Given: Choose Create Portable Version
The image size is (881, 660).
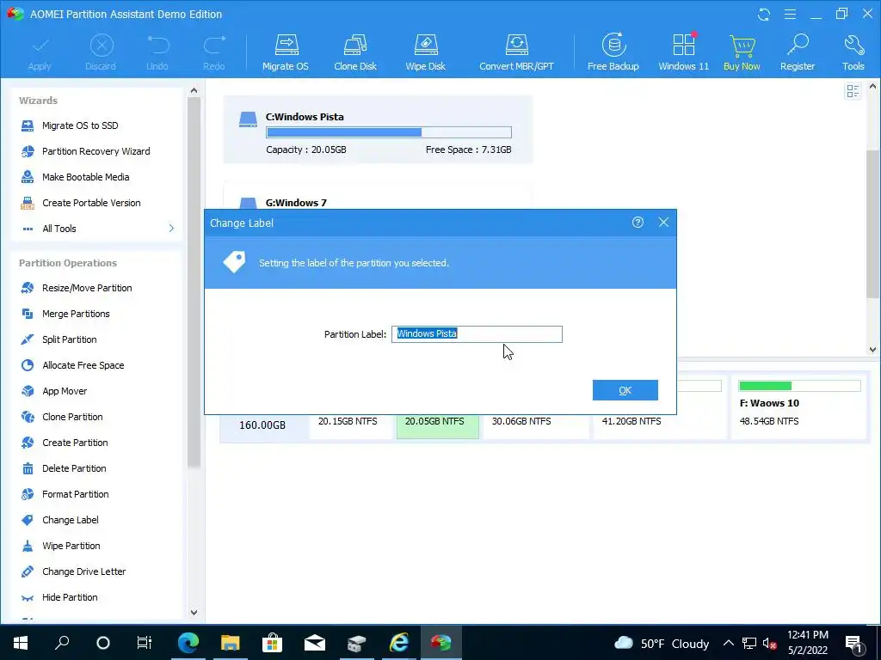Looking at the screenshot, I should [x=91, y=203].
